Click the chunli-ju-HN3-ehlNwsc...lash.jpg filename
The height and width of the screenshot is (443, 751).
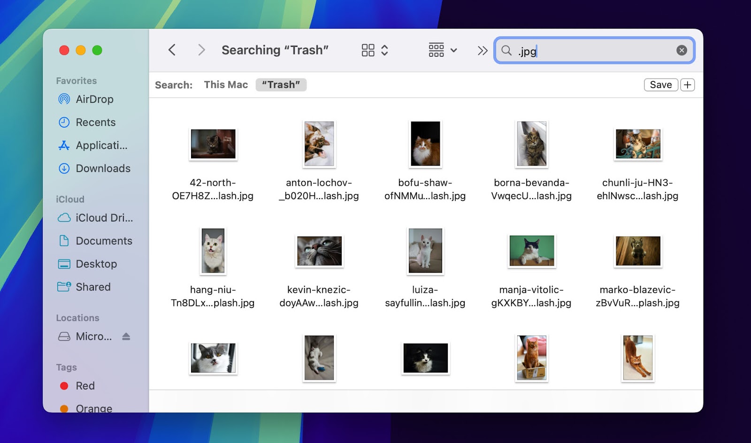pos(637,189)
